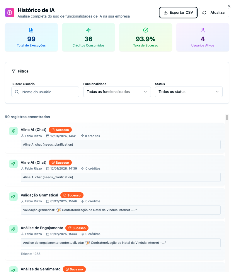This screenshot has height=278, width=235.
Task: Open the Todos os status dropdown
Action: (x=188, y=91)
